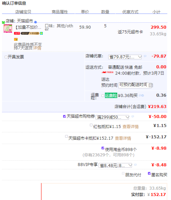The height and width of the screenshot is (200, 171).
Task: Click the blue Wangwang chat icon
Action: coord(36,22)
